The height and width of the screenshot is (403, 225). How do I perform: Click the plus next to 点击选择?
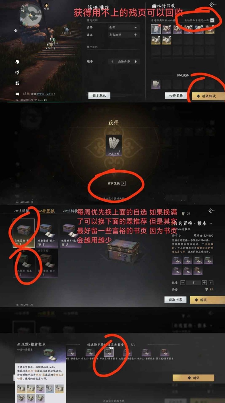[x=135, y=35]
